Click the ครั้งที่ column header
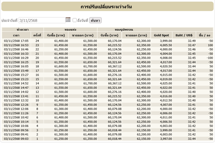215x143 pixels. click(37, 35)
